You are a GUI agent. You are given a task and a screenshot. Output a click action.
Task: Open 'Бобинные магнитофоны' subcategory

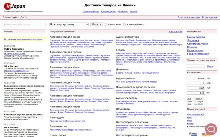click(x=163, y=40)
